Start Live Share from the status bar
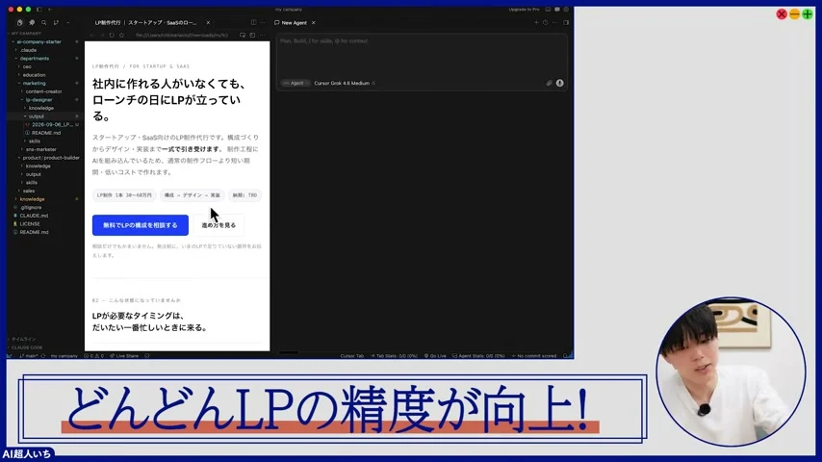This screenshot has width=822, height=462. click(x=124, y=355)
